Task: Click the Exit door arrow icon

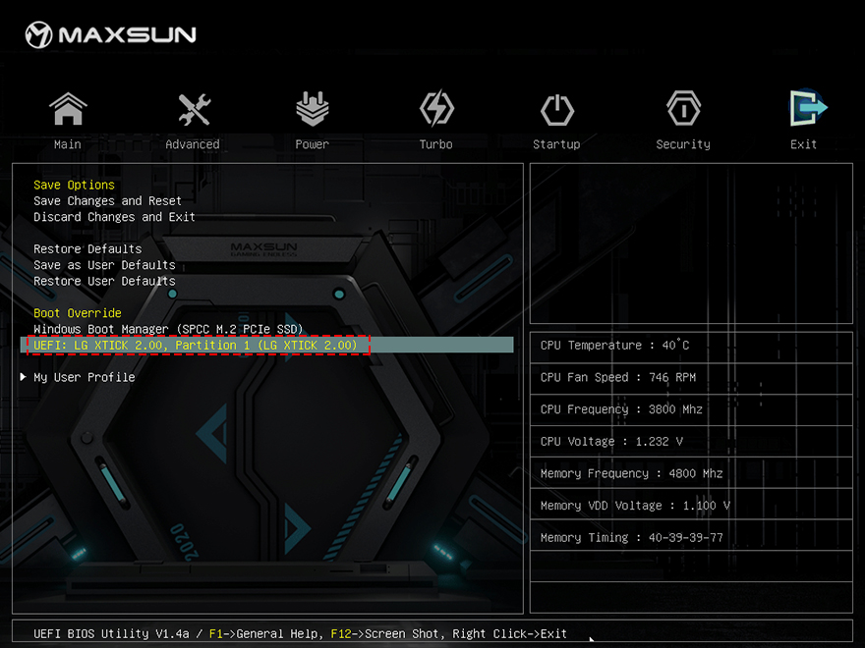Action: tap(807, 107)
